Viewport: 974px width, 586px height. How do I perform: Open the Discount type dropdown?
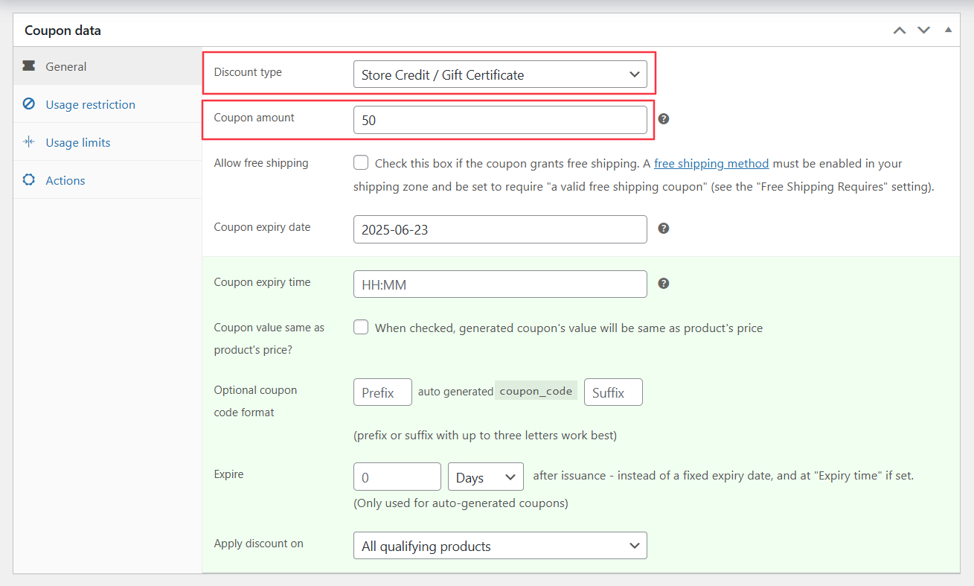click(x=500, y=74)
